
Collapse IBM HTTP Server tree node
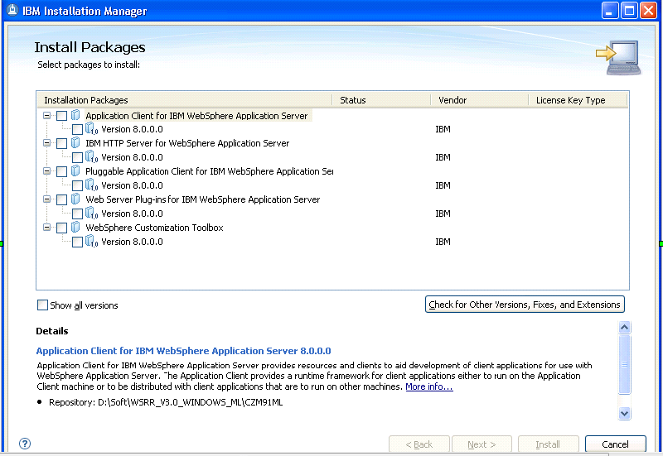[x=47, y=142]
